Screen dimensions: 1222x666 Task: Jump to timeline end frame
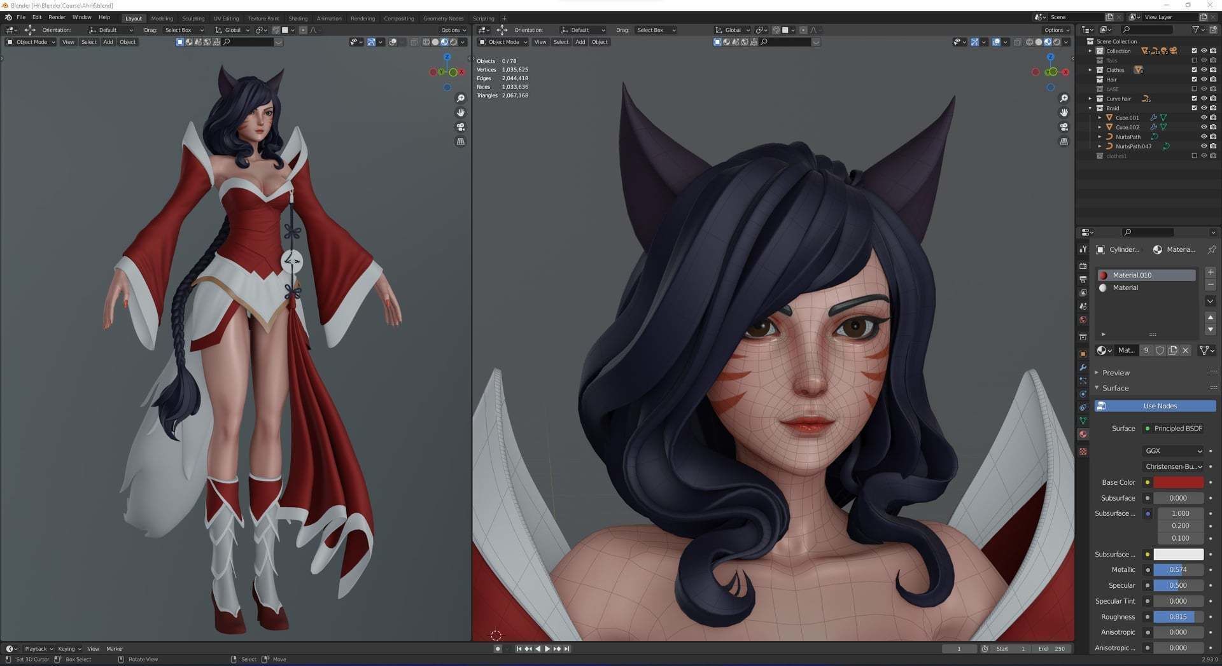click(567, 649)
